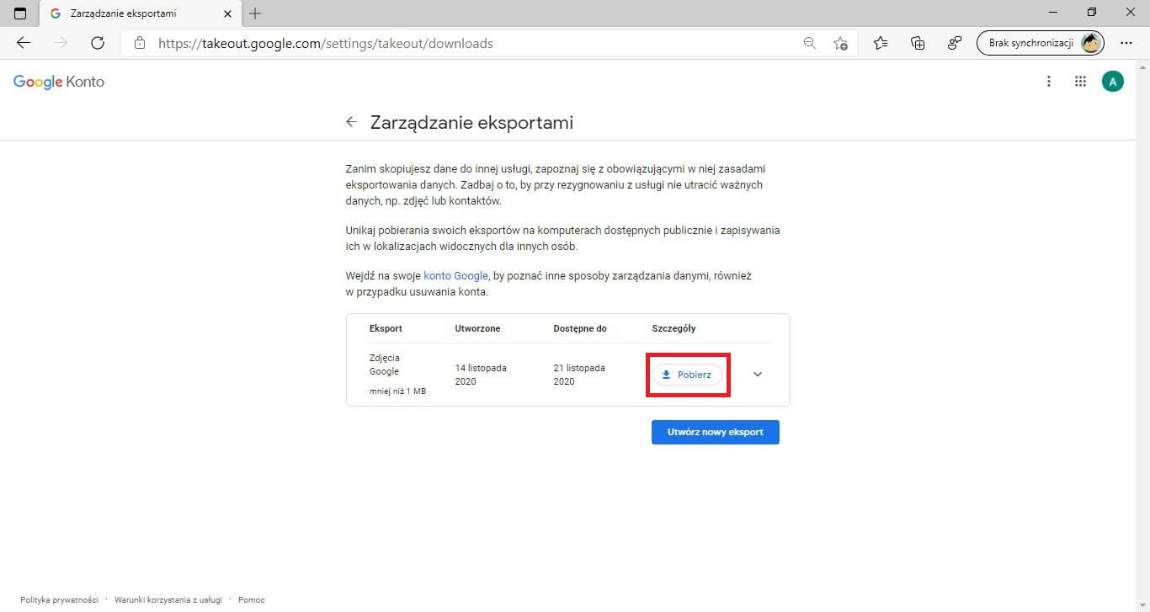Open the Google account options menu

(1049, 82)
